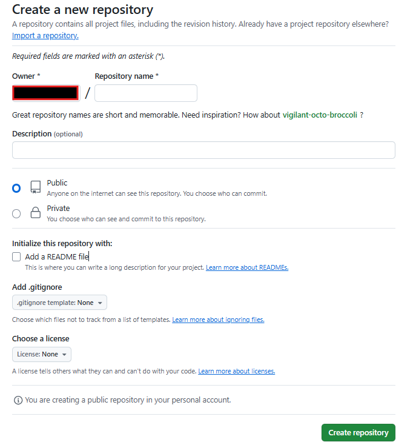
Task: Select the Public visibility radio button
Action: click(x=16, y=188)
